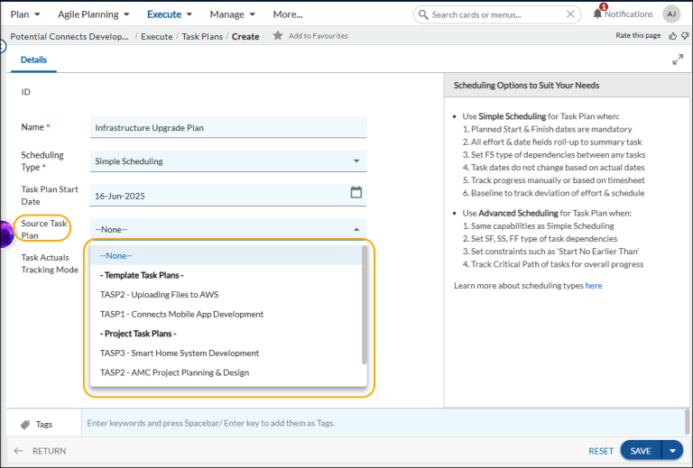Click the purple assistant orb
Screen dimensions: 693x468
pyautogui.click(x=6, y=234)
